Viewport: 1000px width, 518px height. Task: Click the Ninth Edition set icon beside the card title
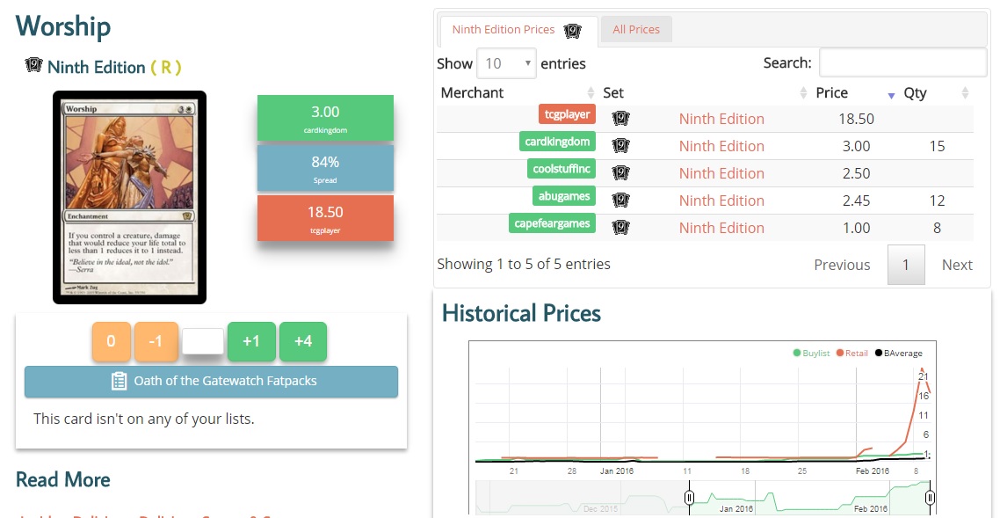click(34, 66)
